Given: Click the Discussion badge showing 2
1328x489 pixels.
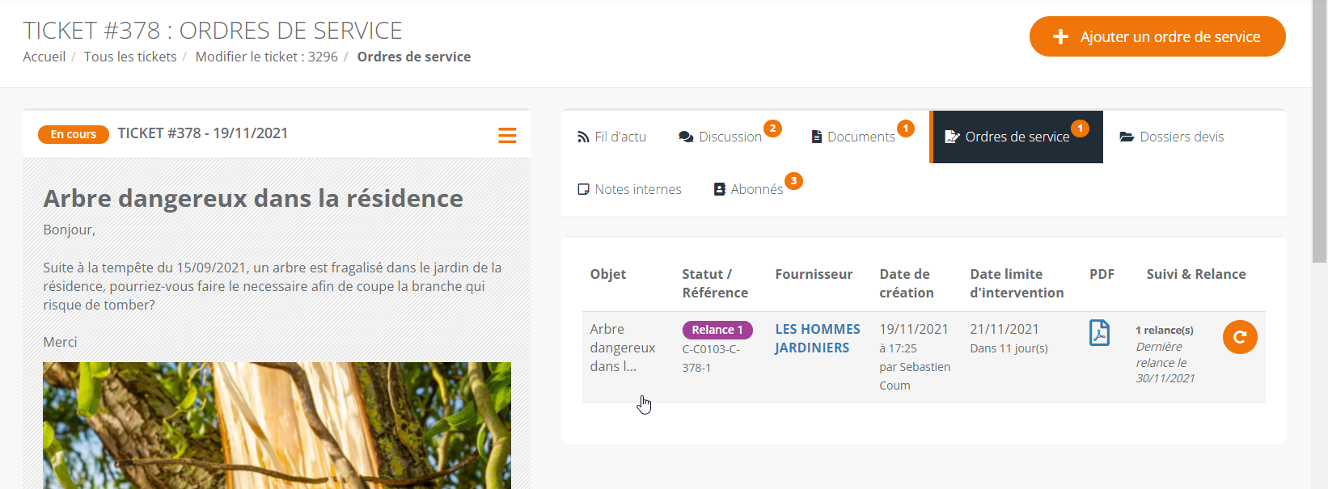Looking at the screenshot, I should tap(773, 128).
